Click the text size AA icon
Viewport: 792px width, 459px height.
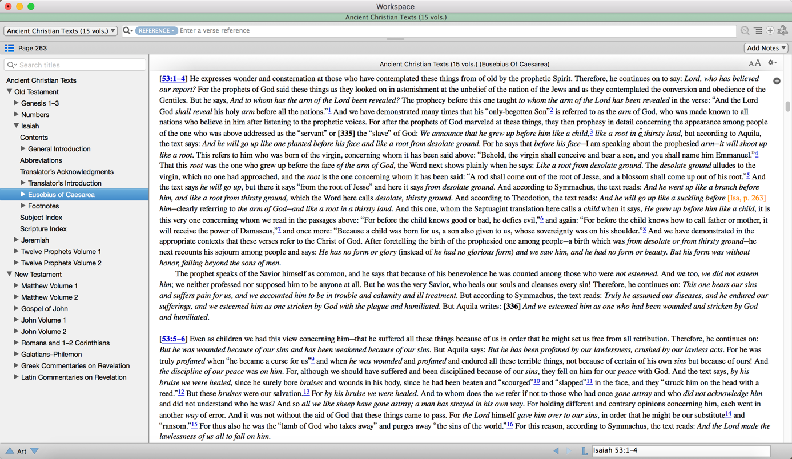[755, 63]
